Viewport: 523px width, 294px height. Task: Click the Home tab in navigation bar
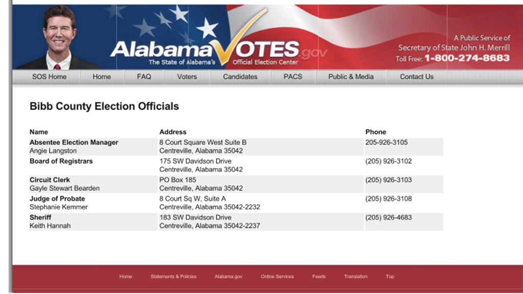tap(101, 77)
